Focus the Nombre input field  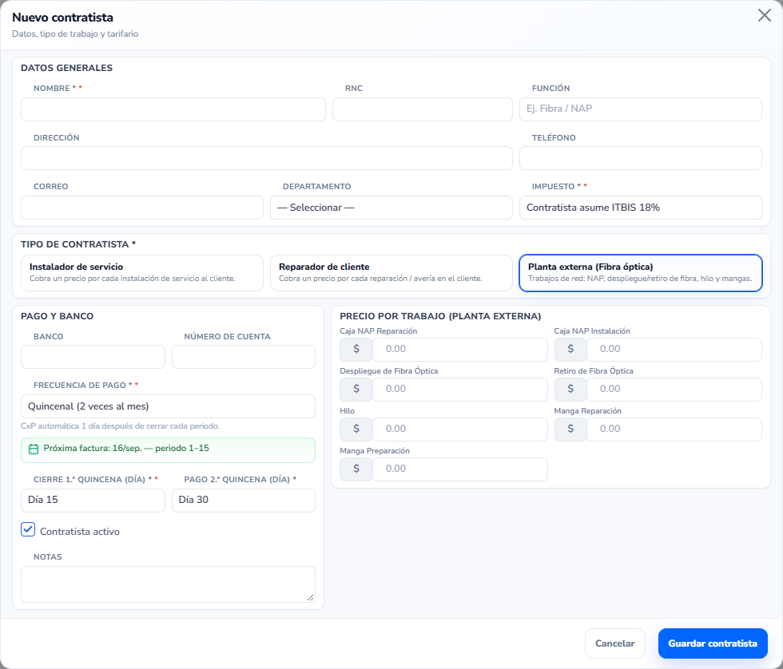click(173, 109)
